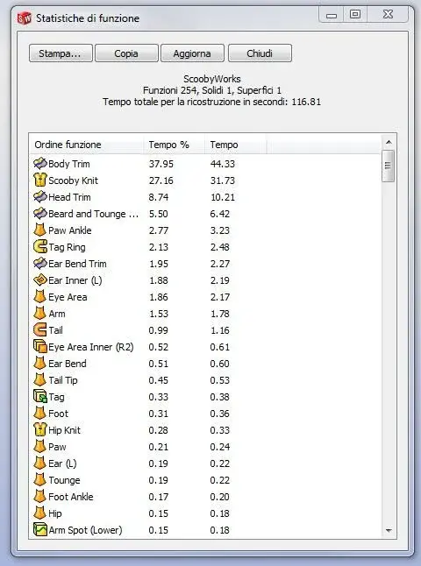
Task: Click the Ear Bend loft icon
Action: pyautogui.click(x=40, y=363)
